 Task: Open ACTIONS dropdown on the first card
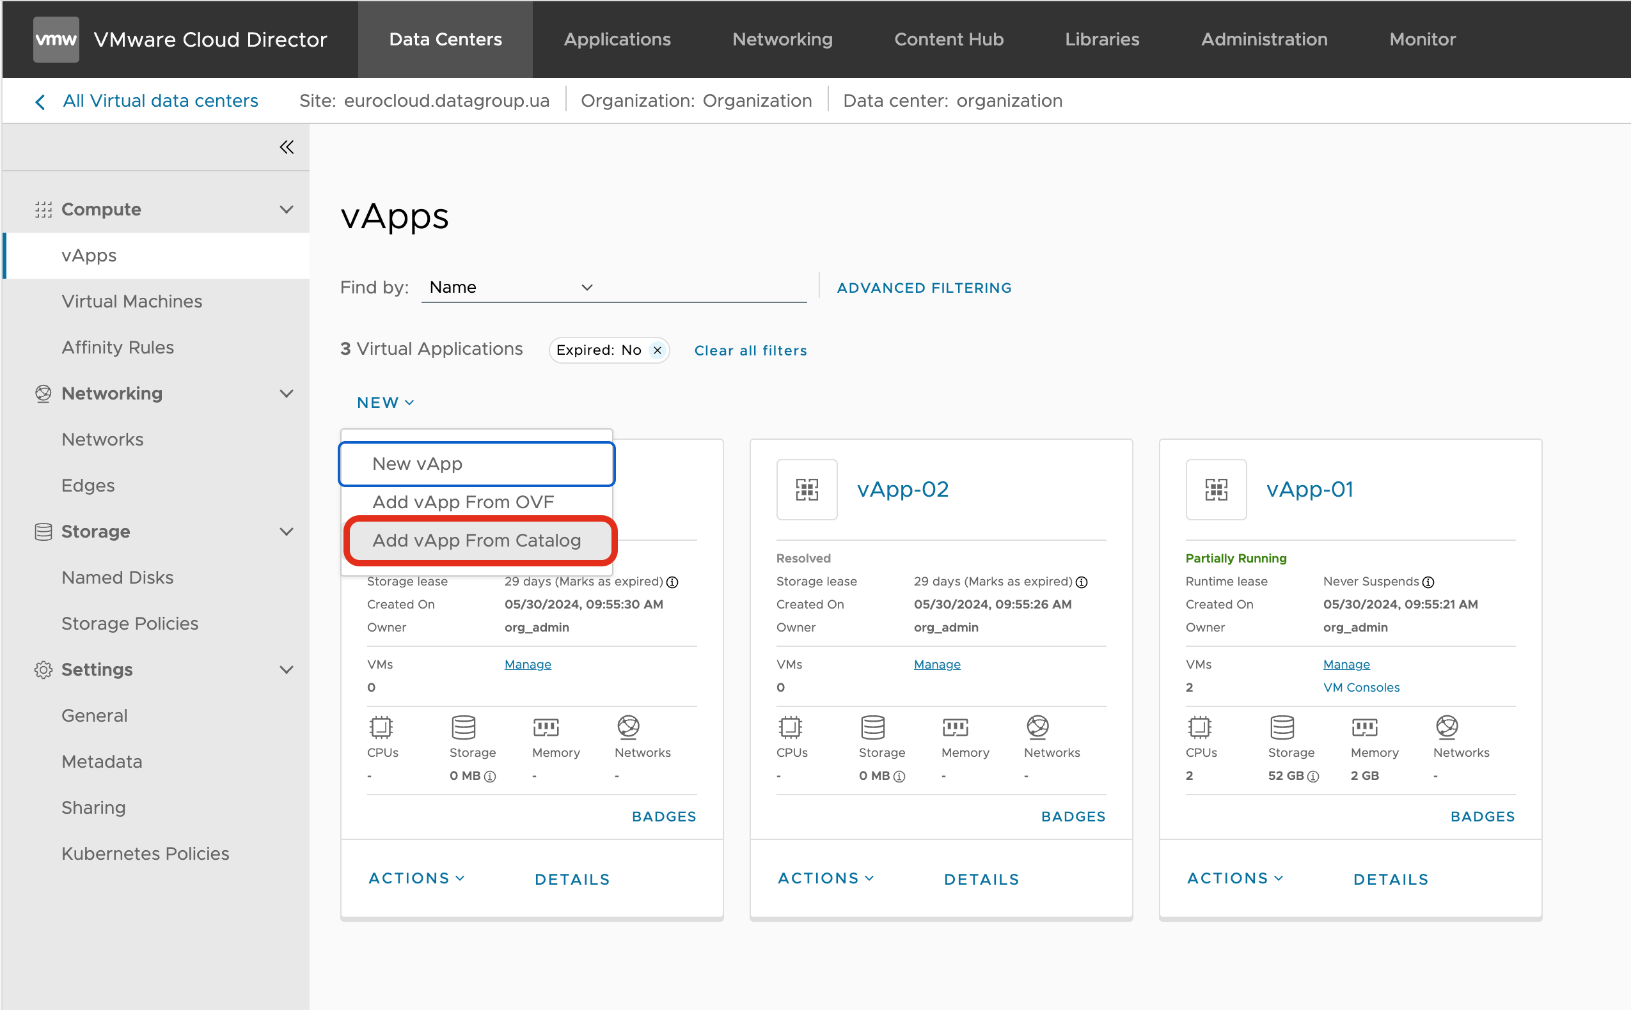tap(416, 878)
